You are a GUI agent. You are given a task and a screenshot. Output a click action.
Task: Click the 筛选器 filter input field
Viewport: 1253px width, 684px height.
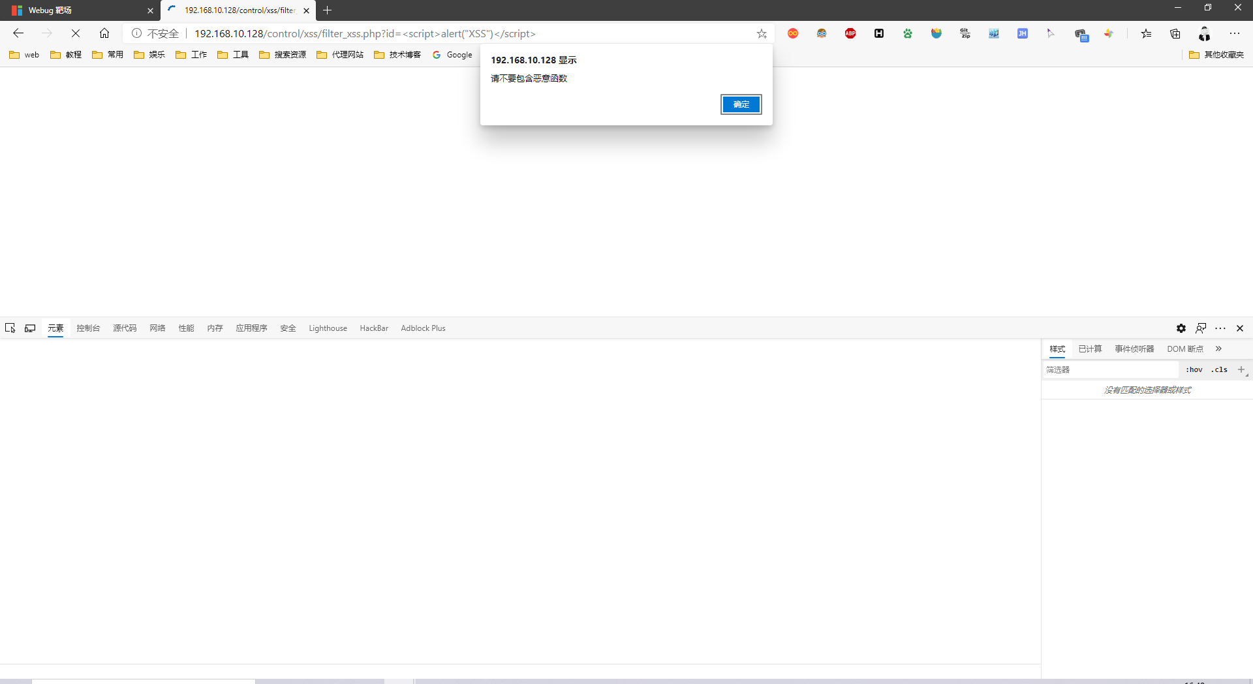[1109, 369]
